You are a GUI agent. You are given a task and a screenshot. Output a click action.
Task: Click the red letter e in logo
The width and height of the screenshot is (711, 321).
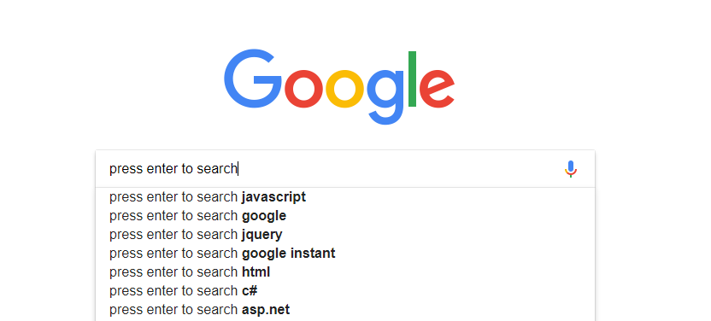(437, 89)
